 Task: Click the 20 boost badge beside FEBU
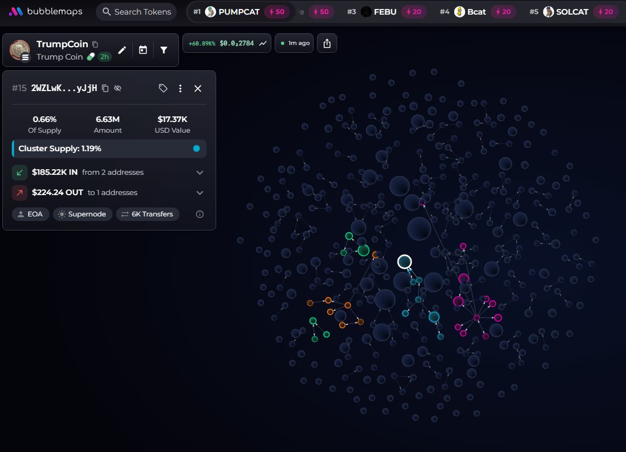pyautogui.click(x=414, y=12)
